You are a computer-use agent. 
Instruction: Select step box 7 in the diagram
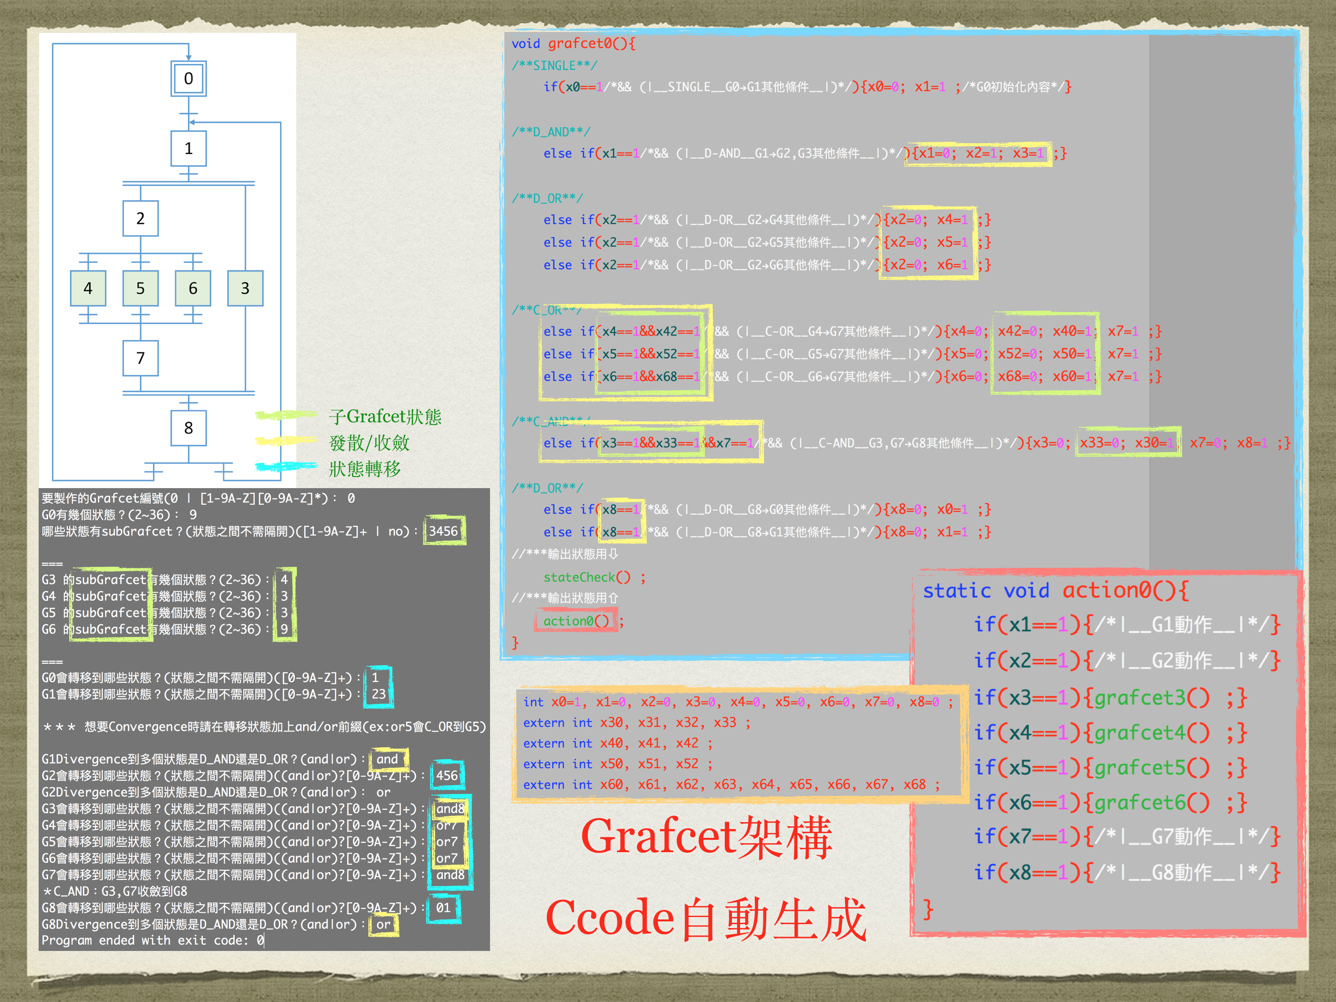pyautogui.click(x=140, y=358)
